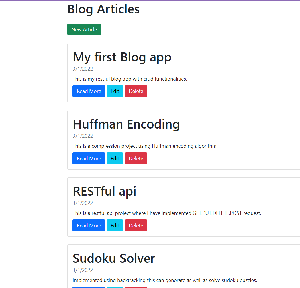Image resolution: width=300 pixels, height=288 pixels.
Task: Click the New Article button
Action: pos(84,30)
